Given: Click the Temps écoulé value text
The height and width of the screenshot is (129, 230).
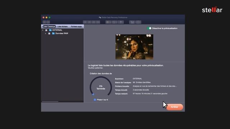Looking at the screenshot, I should pos(141,90).
